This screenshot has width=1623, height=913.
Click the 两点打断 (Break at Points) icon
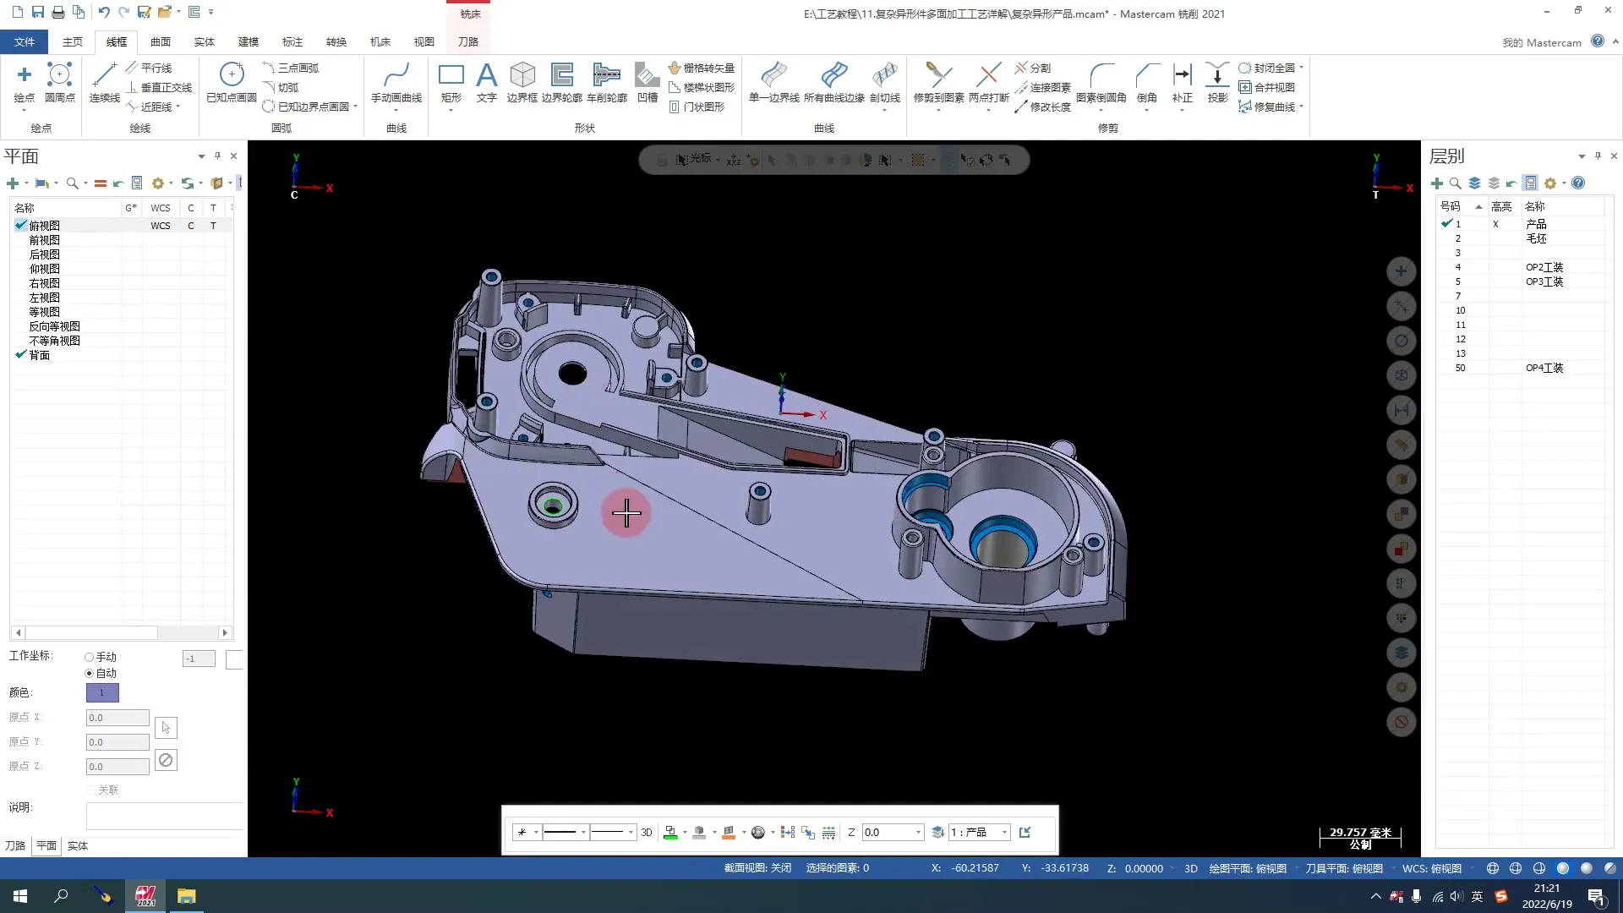tap(987, 82)
